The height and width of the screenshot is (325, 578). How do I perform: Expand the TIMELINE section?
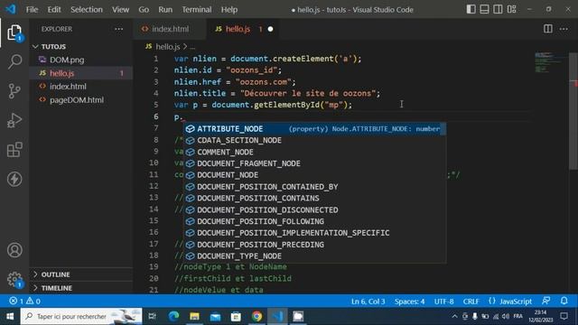coord(81,288)
